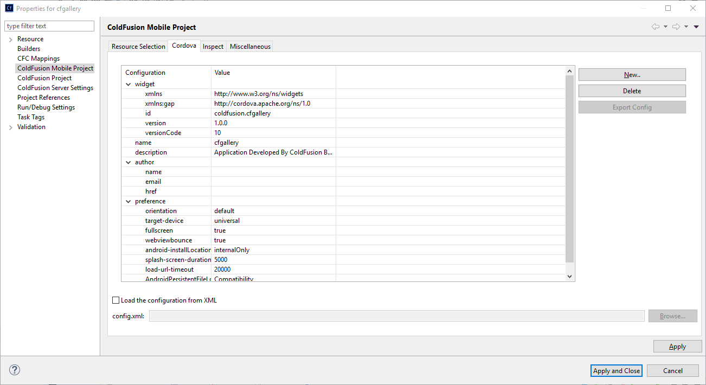
Task: Click the scrollbar down arrow
Action: point(569,277)
